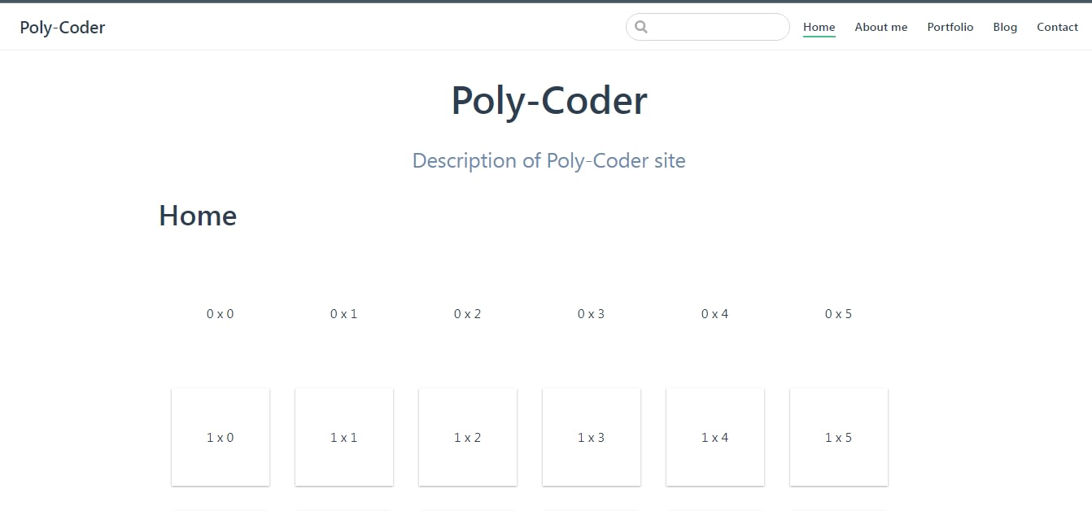Select the 0 x 3 grid label
Image resolution: width=1092 pixels, height=511 pixels.
pyautogui.click(x=591, y=313)
